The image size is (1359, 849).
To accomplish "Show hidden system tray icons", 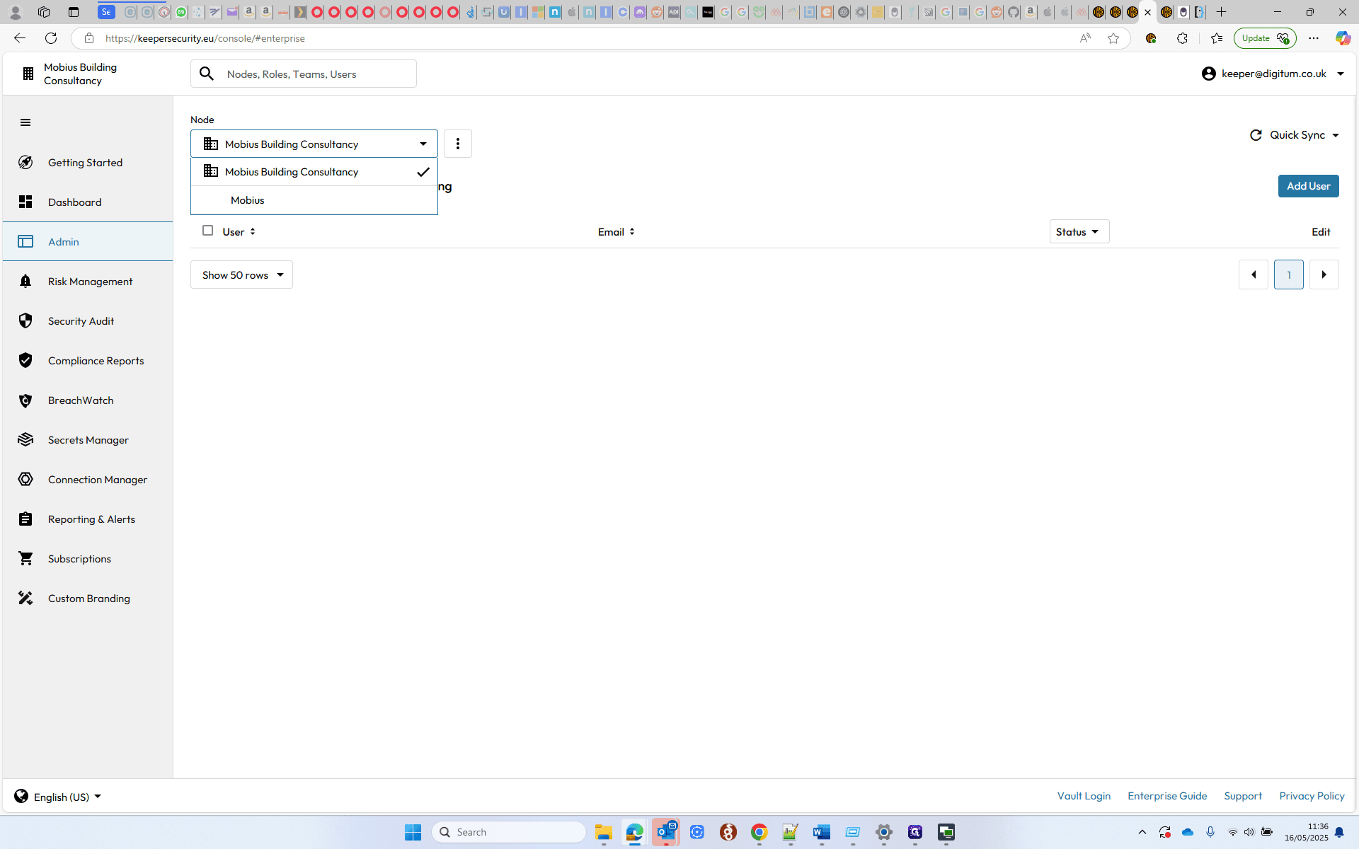I will [x=1142, y=832].
